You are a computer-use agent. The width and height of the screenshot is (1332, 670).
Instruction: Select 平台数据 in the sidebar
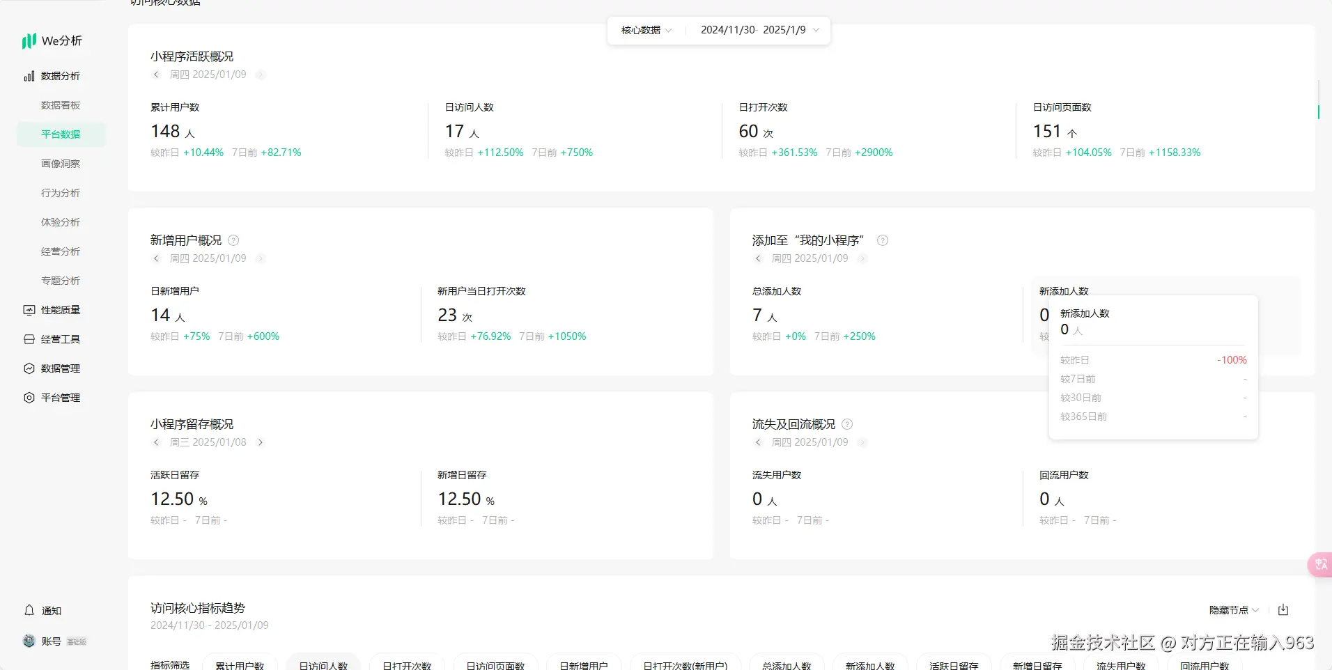[61, 134]
